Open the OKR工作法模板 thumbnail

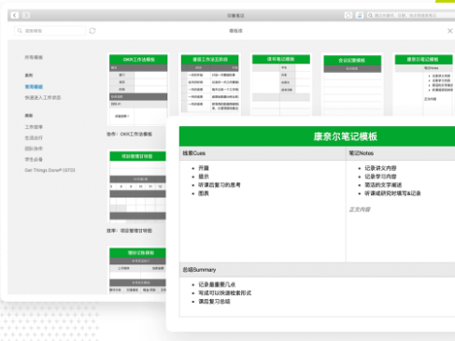click(138, 91)
